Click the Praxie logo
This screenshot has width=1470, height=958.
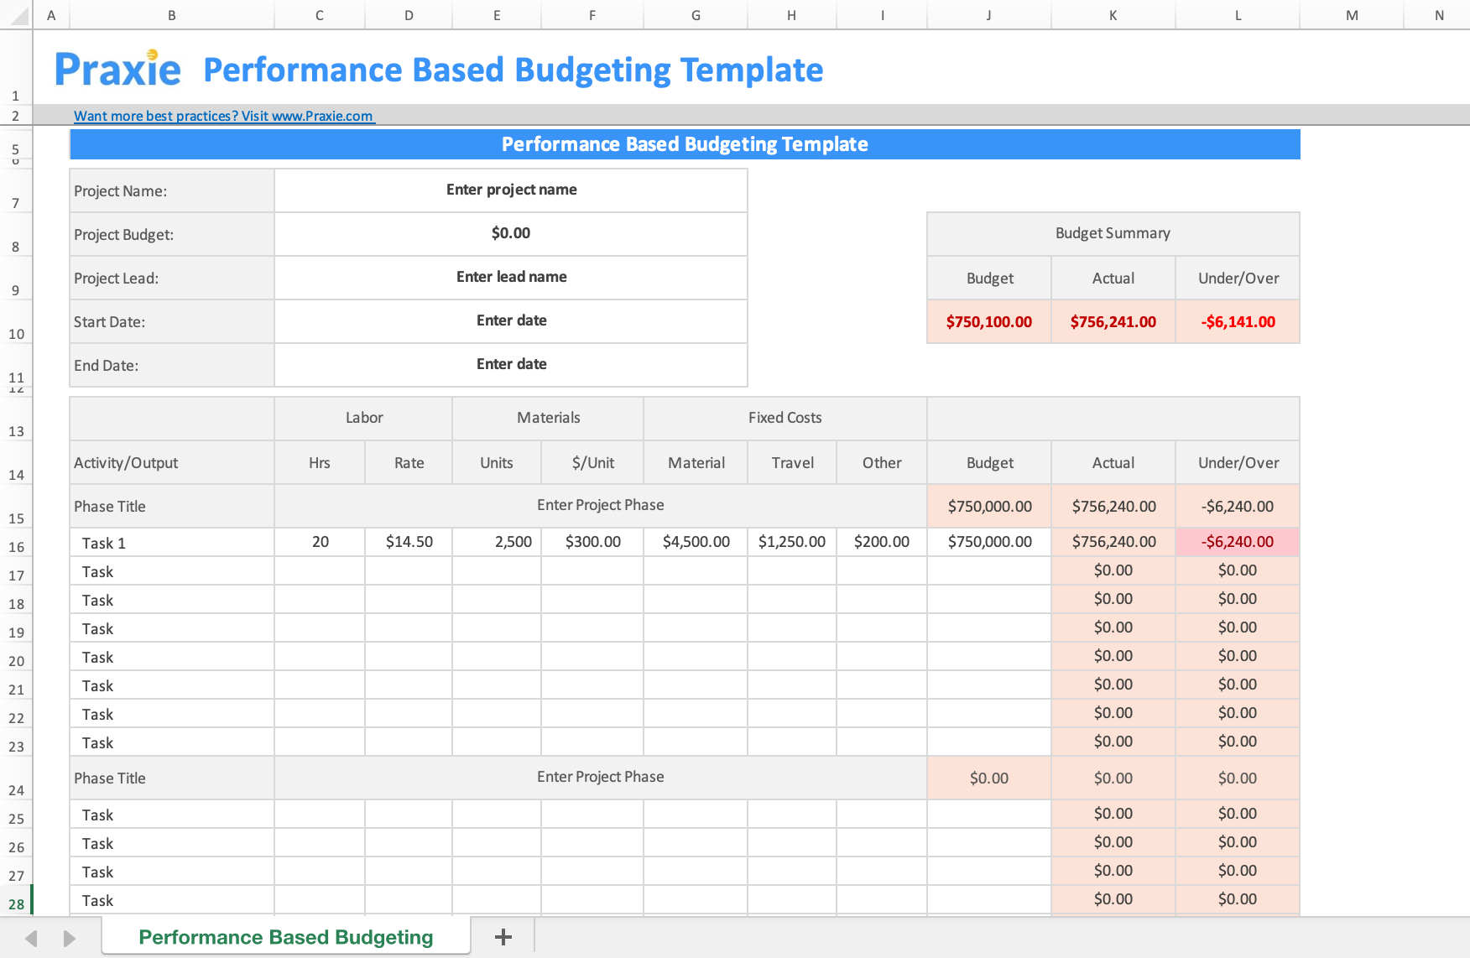pyautogui.click(x=117, y=69)
